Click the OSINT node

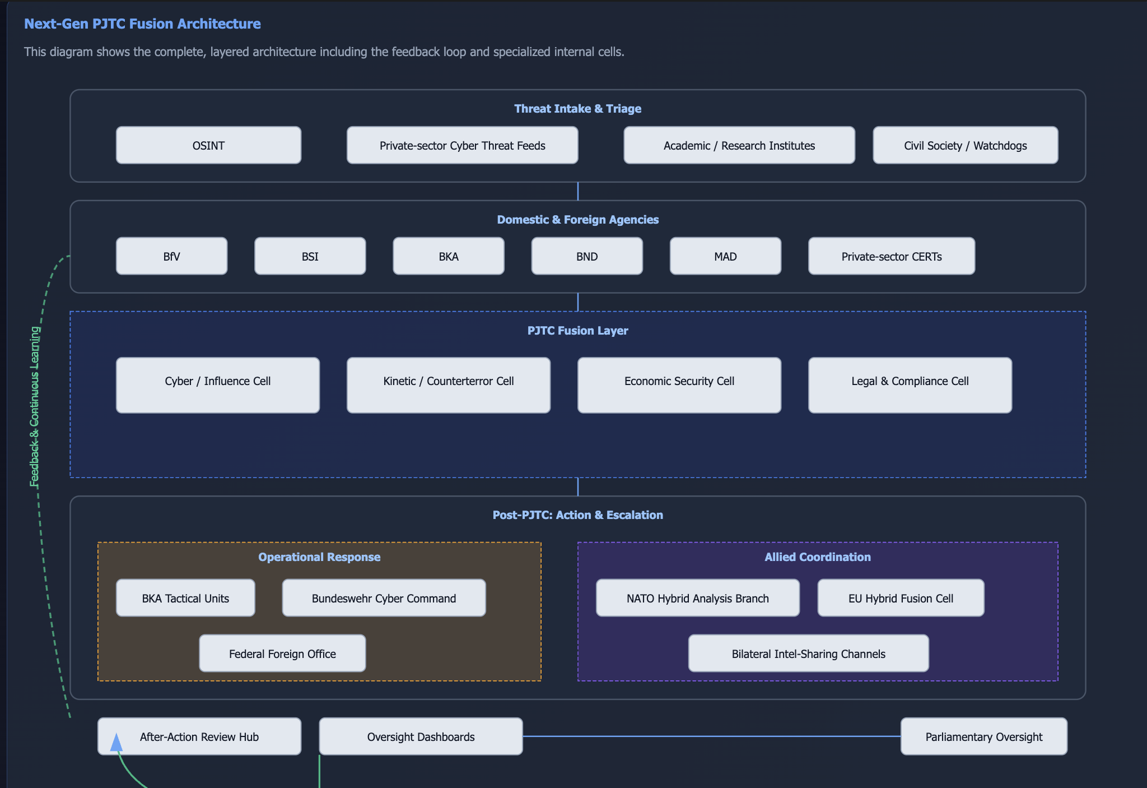[x=208, y=145]
